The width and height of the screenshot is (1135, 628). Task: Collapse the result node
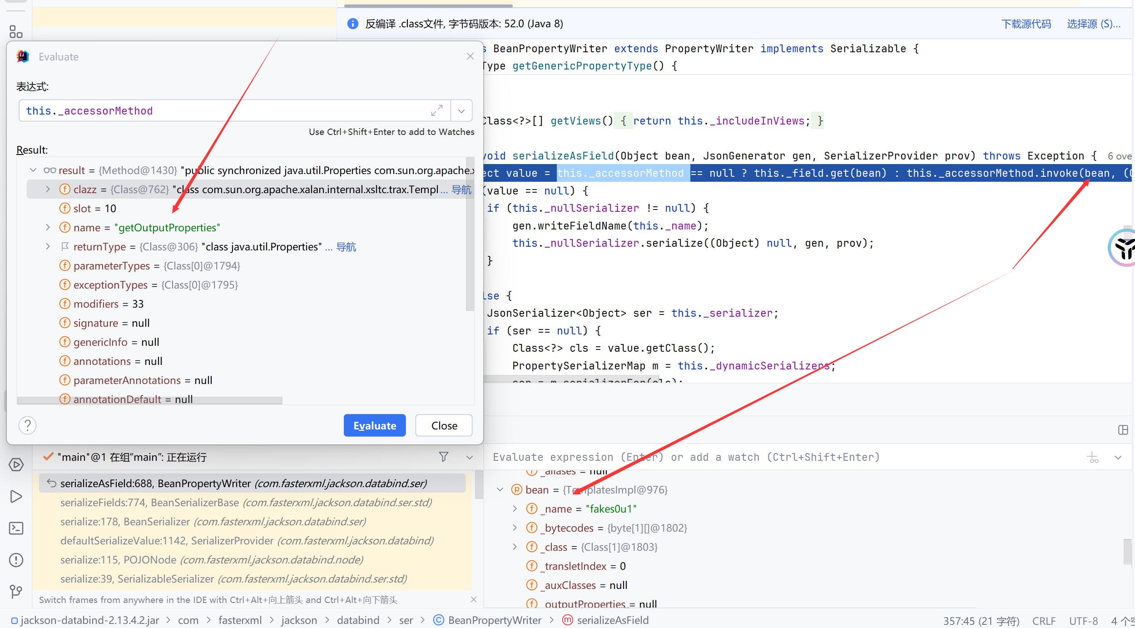coord(33,170)
